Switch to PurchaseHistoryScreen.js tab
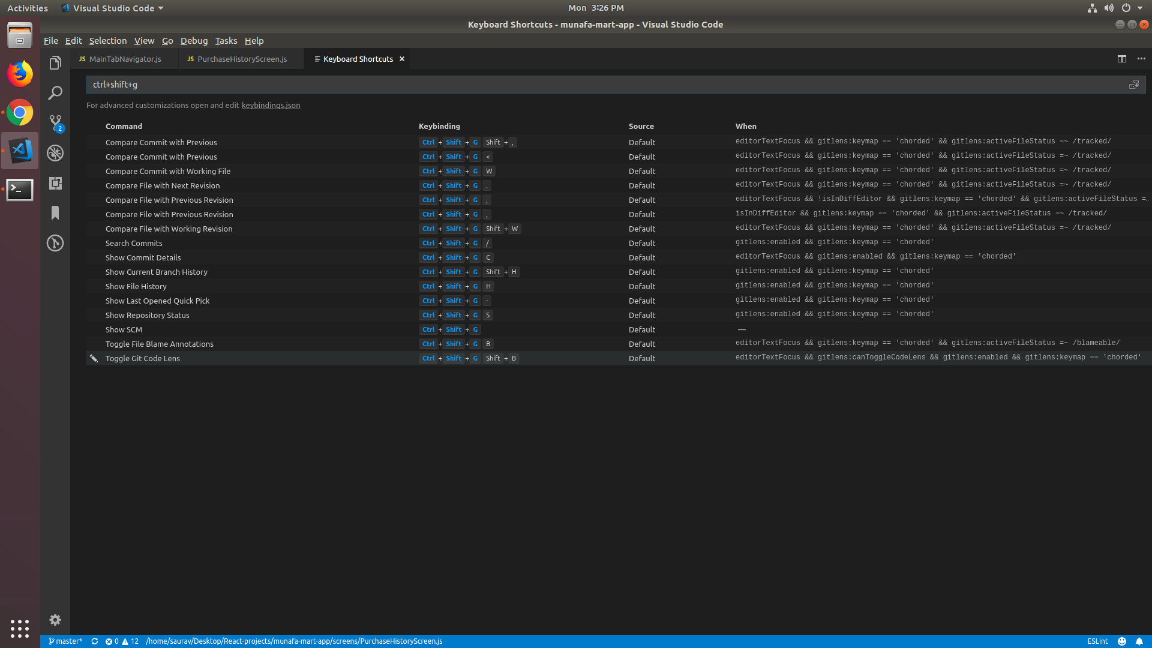Viewport: 1152px width, 648px height. pyautogui.click(x=242, y=59)
